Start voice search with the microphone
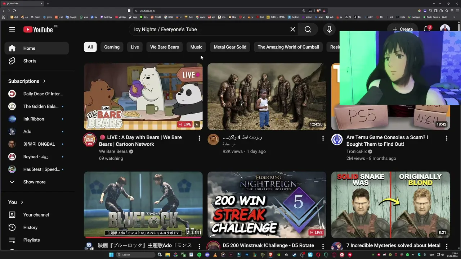Image resolution: width=461 pixels, height=259 pixels. [x=329, y=29]
